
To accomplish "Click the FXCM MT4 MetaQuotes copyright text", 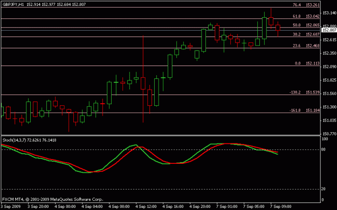I will point(53,199).
